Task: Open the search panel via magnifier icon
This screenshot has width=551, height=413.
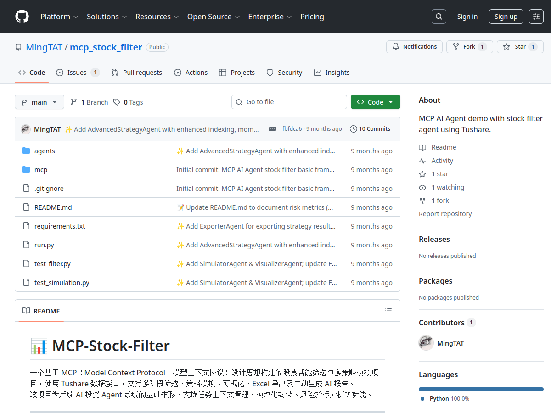Action: click(x=439, y=16)
